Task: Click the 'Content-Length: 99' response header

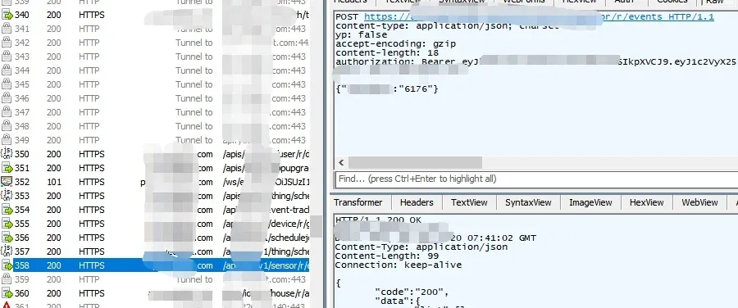Action: point(387,256)
